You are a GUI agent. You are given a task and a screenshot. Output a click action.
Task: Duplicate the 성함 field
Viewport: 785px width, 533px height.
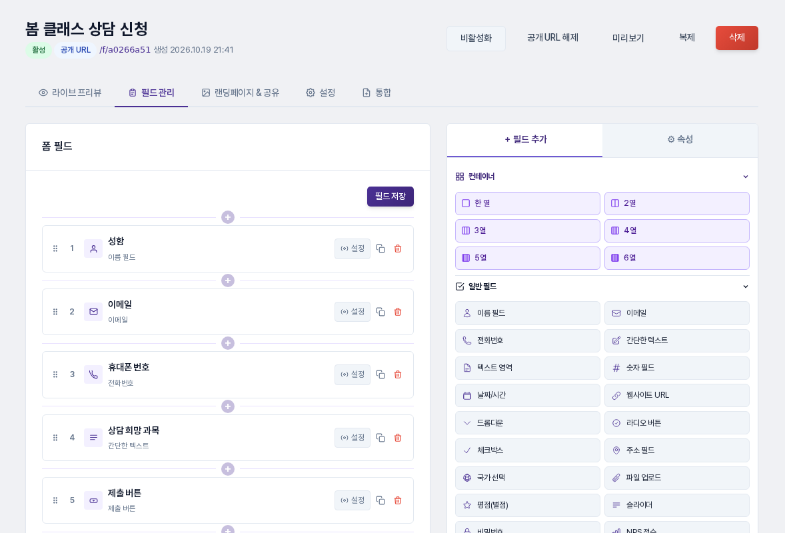[381, 249]
